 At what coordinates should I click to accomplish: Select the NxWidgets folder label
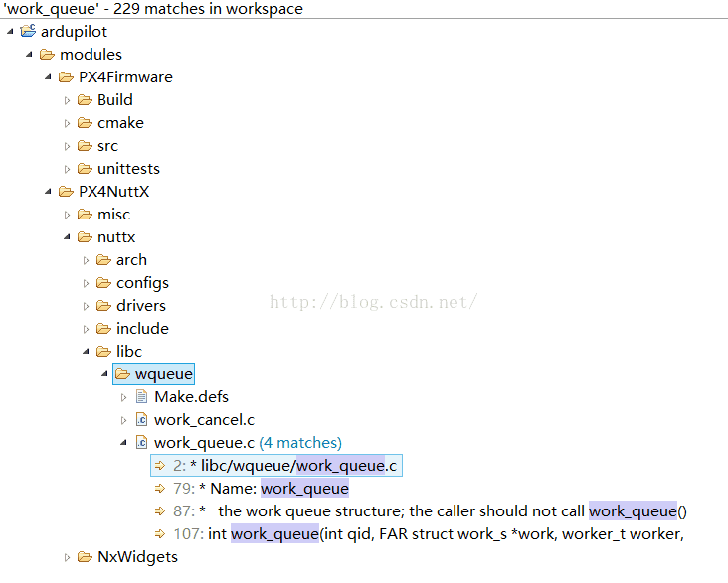(x=137, y=556)
